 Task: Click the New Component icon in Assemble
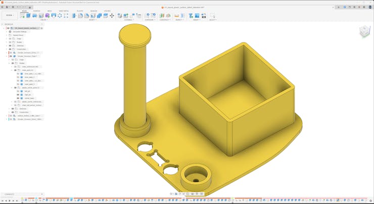tap(120, 16)
